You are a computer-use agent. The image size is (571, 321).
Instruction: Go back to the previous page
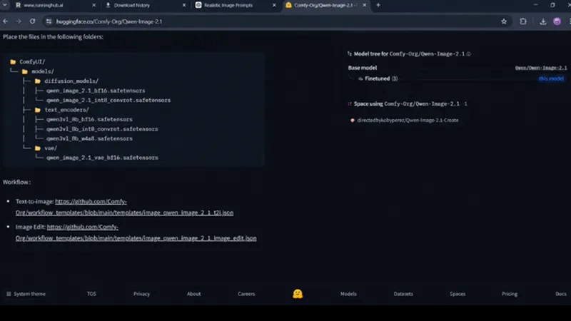6,21
